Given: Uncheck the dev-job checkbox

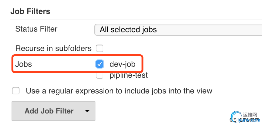Looking at the screenshot, I should click(100, 64).
